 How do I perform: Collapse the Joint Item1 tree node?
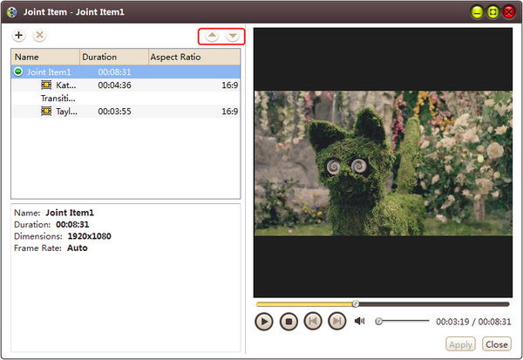coord(18,72)
